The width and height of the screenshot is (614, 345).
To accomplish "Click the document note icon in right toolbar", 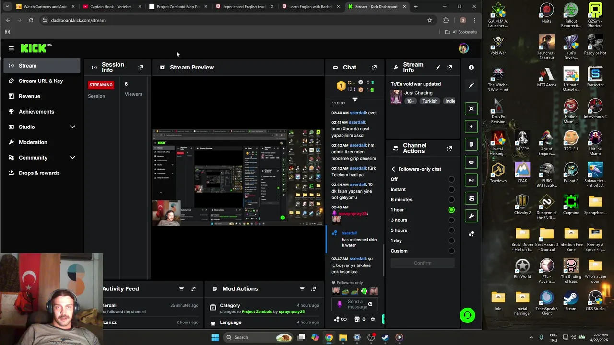I will point(471,144).
